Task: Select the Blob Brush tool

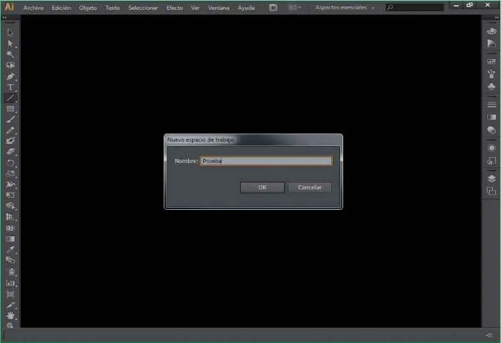Action: (x=10, y=140)
